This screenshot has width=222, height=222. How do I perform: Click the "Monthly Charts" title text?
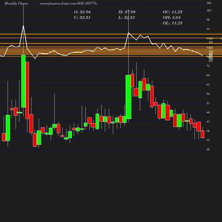16,4
